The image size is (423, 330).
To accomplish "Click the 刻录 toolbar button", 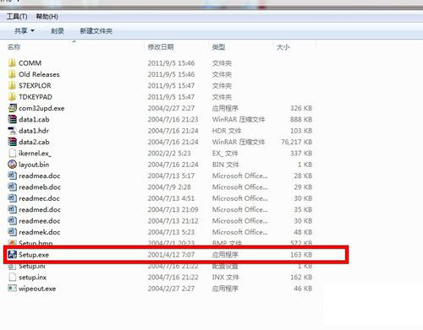I will coord(58,30).
